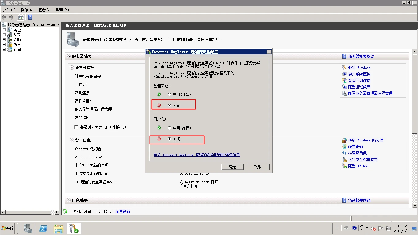Click the refresh icon beside 上次刷新时间
Viewport: 418px width, 235px height.
click(x=64, y=211)
